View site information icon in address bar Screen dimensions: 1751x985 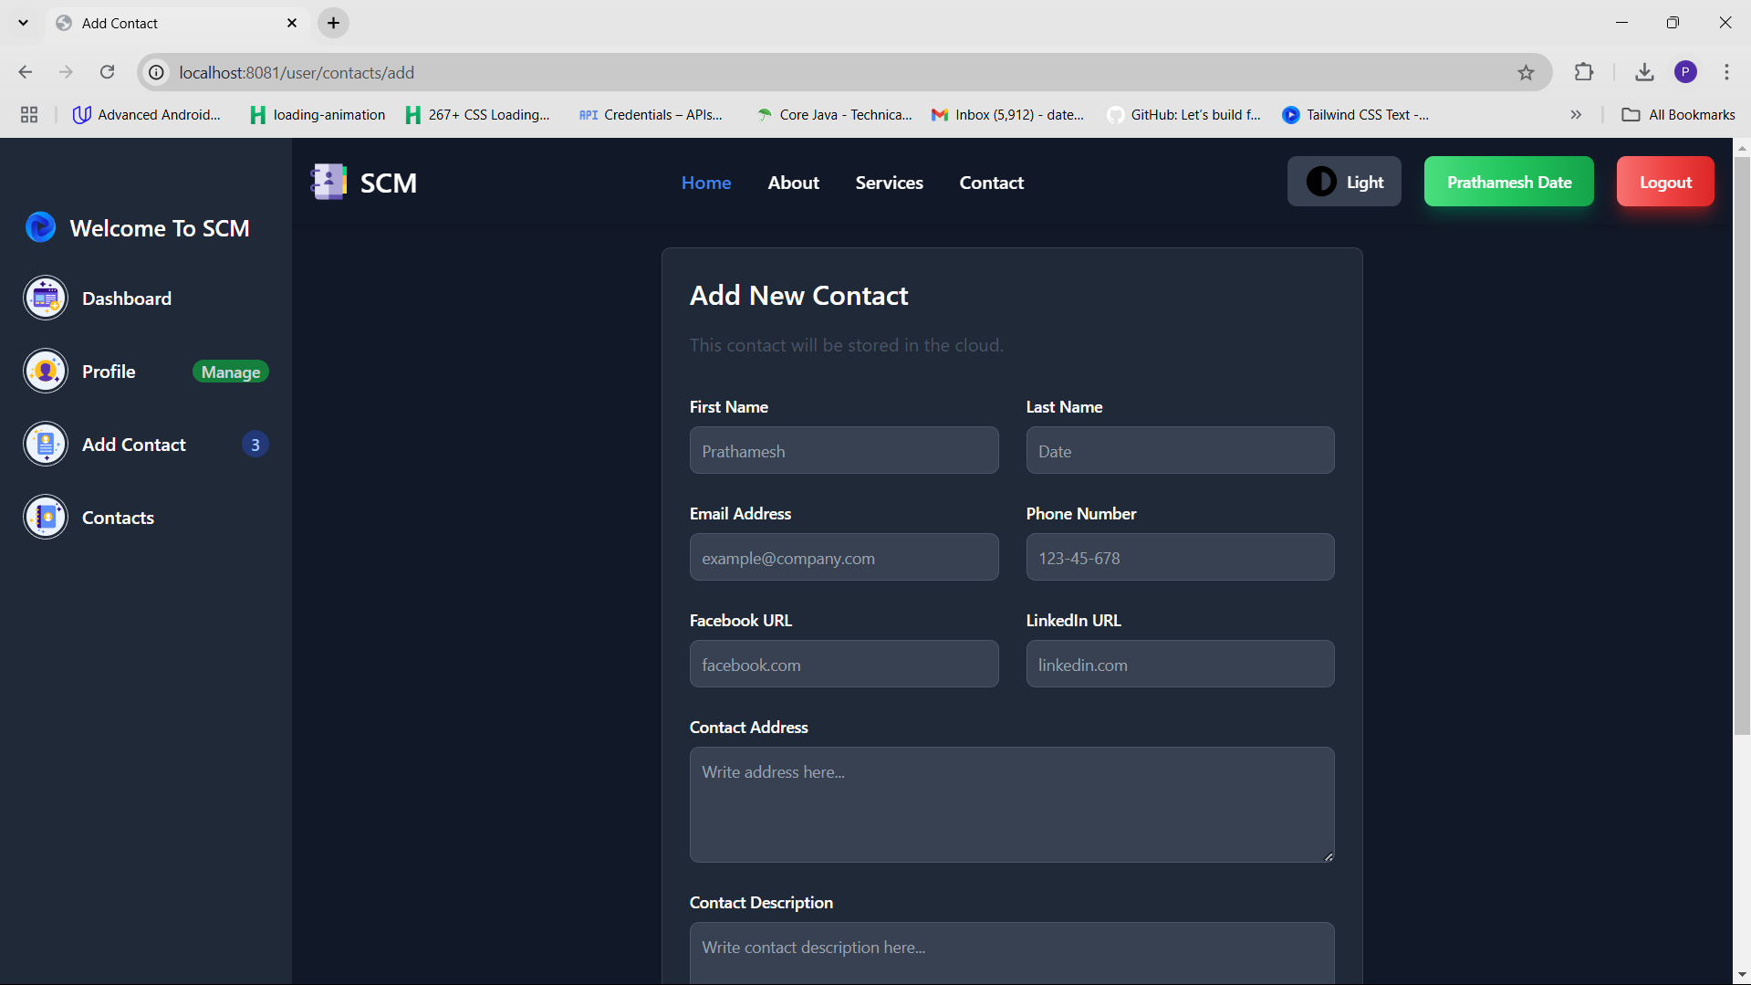[157, 72]
